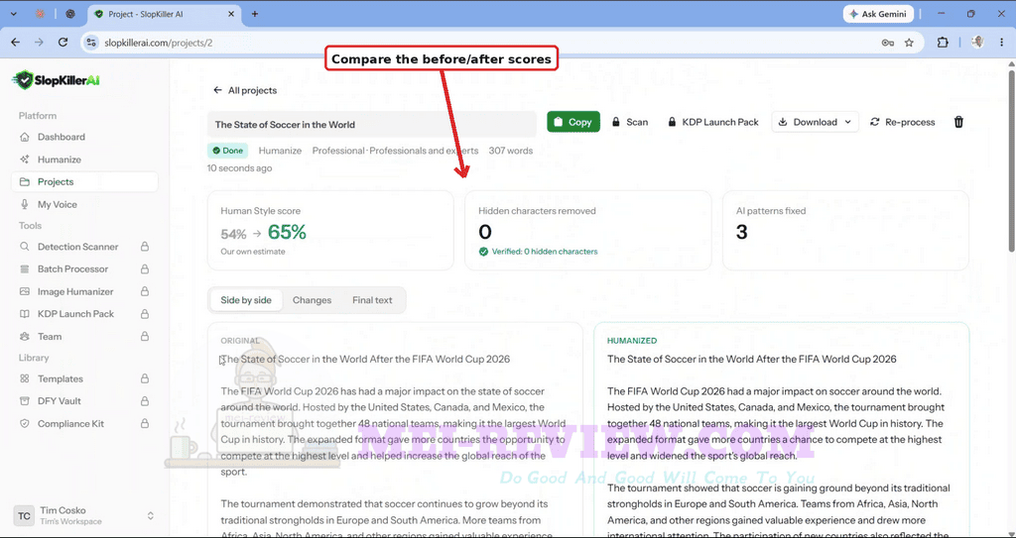This screenshot has width=1016, height=538.
Task: Switch to the Final text tab
Action: coord(373,300)
